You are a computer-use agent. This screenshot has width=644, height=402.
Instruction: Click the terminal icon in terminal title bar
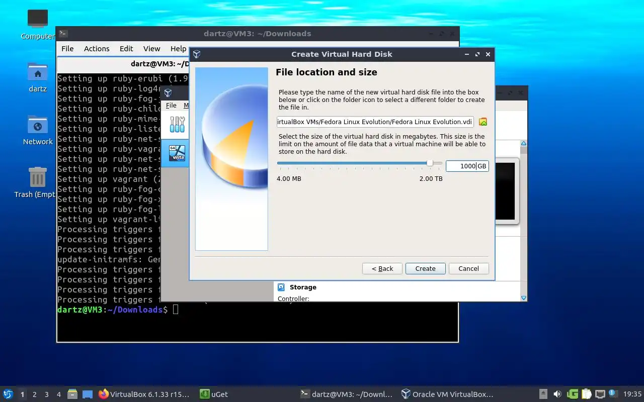[63, 34]
